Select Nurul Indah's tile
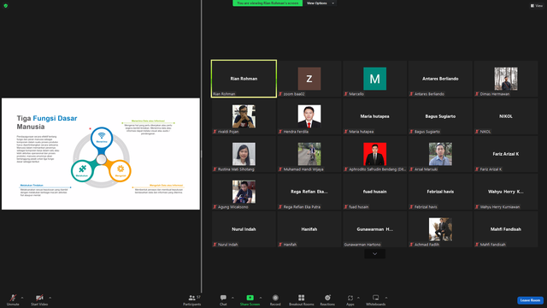Viewport: 547px width, 308px height. 244,229
